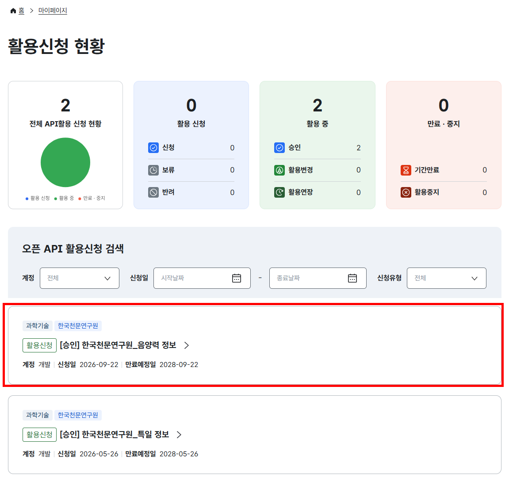509x482 pixels.
Task: Click 만료예정일 2028-05-26 text
Action: (162, 454)
